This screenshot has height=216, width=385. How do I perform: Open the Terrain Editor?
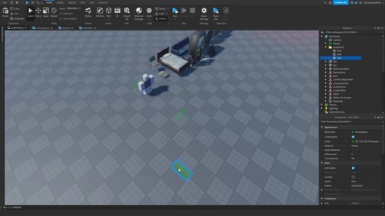pos(88,13)
